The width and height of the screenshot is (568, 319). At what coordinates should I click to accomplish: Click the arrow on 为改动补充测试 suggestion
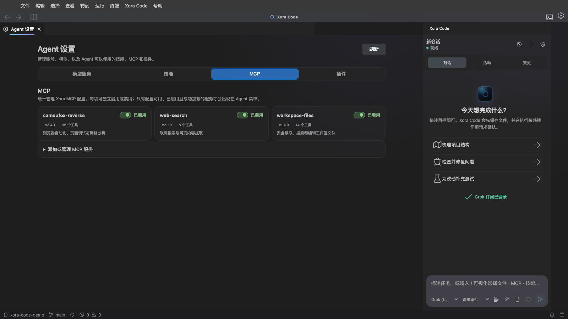(537, 179)
